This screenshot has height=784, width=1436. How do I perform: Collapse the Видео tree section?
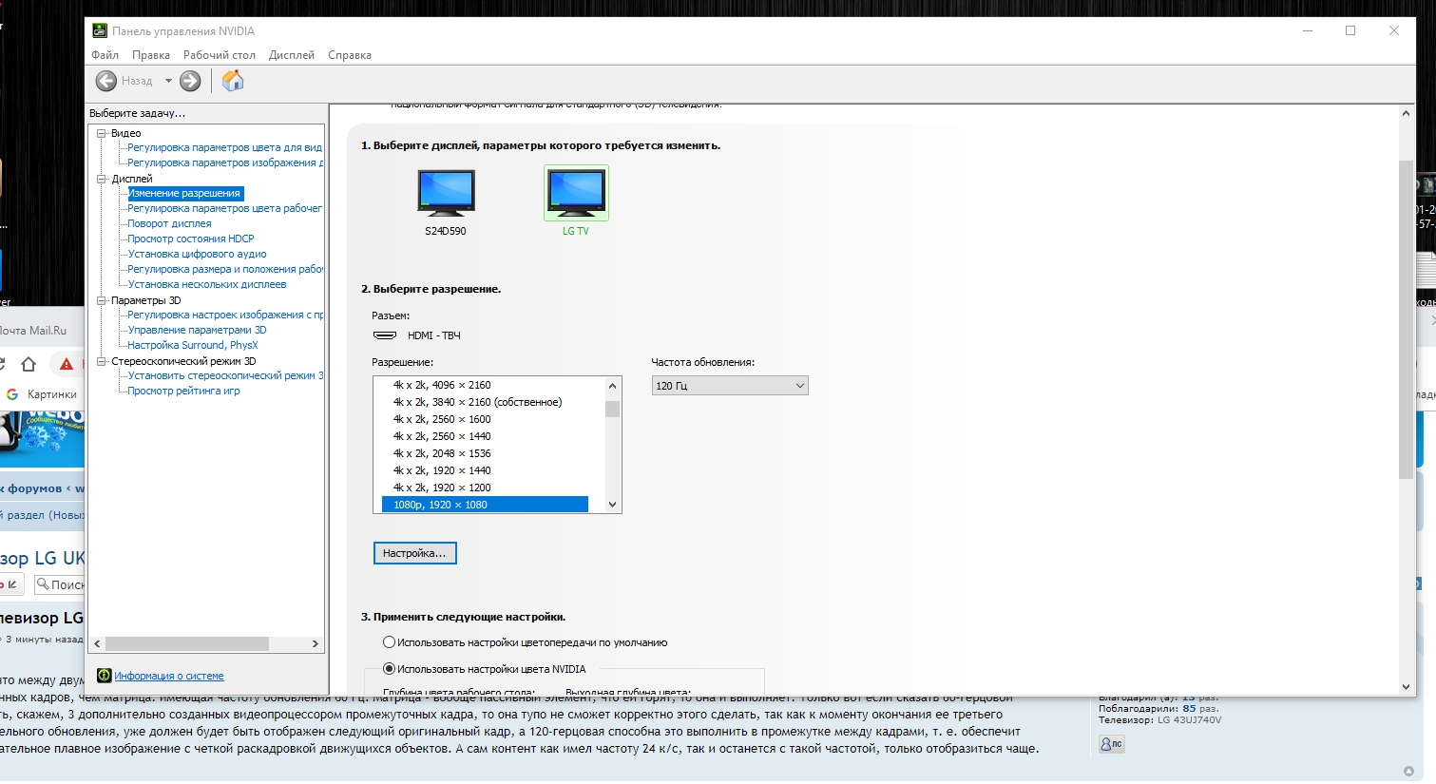(x=102, y=133)
